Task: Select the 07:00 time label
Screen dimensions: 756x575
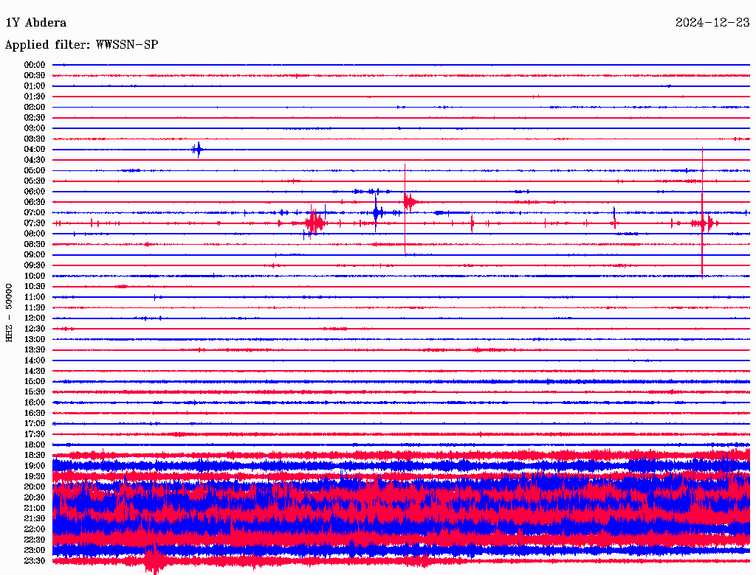Action: tap(35, 213)
